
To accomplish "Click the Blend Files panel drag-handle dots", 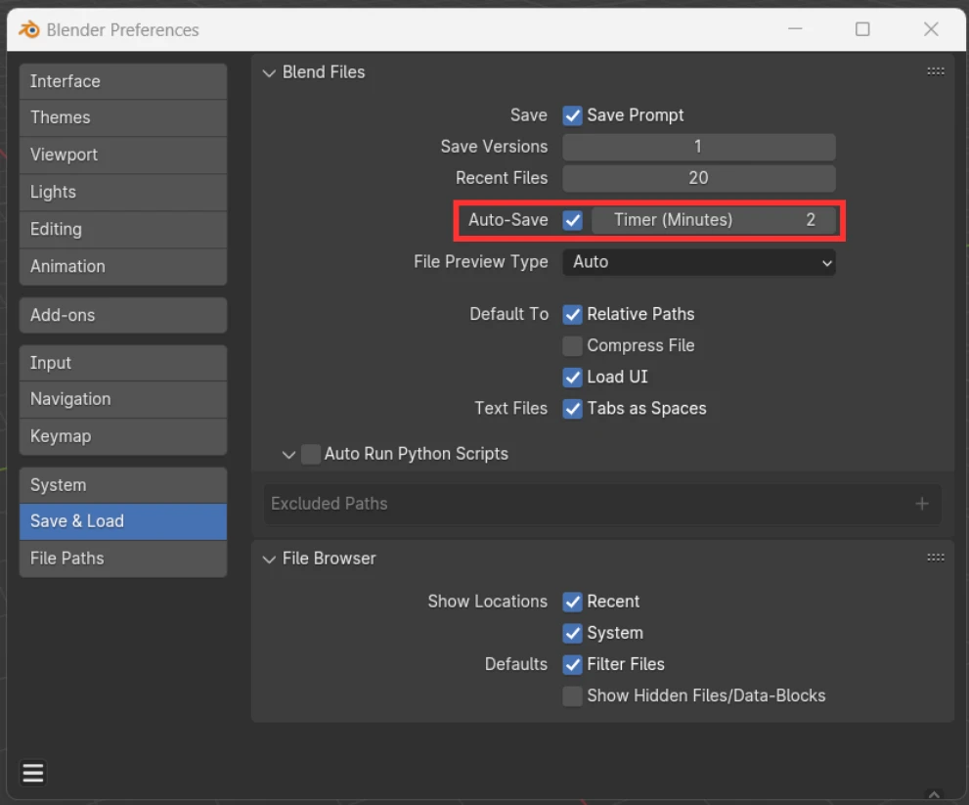I will (x=935, y=71).
